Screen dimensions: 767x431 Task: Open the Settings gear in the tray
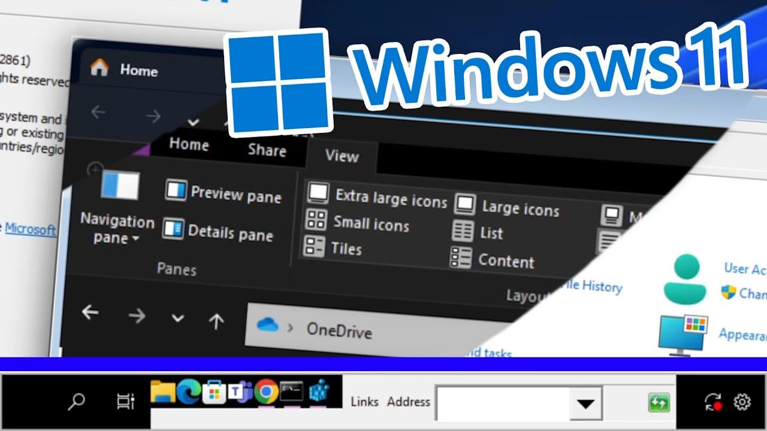742,401
